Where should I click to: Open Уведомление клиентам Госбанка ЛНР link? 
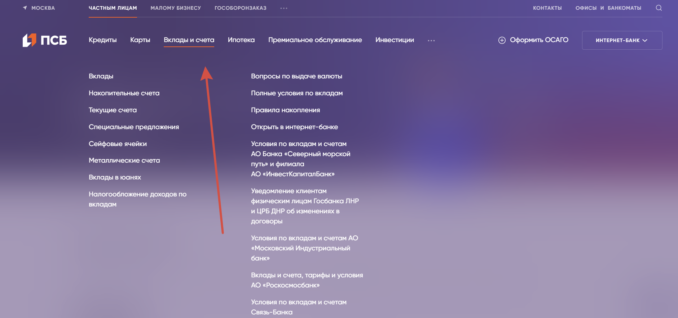(x=305, y=206)
